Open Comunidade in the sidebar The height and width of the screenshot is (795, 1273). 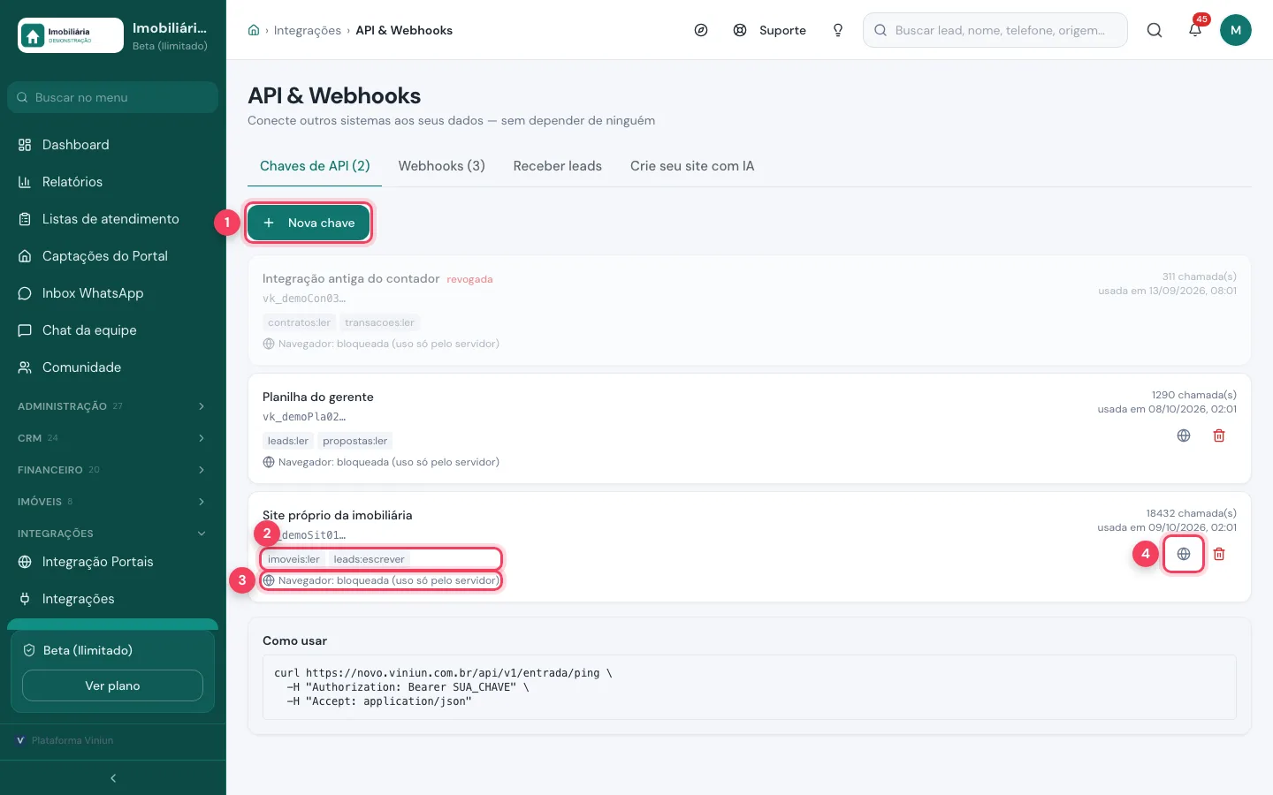[113, 367]
